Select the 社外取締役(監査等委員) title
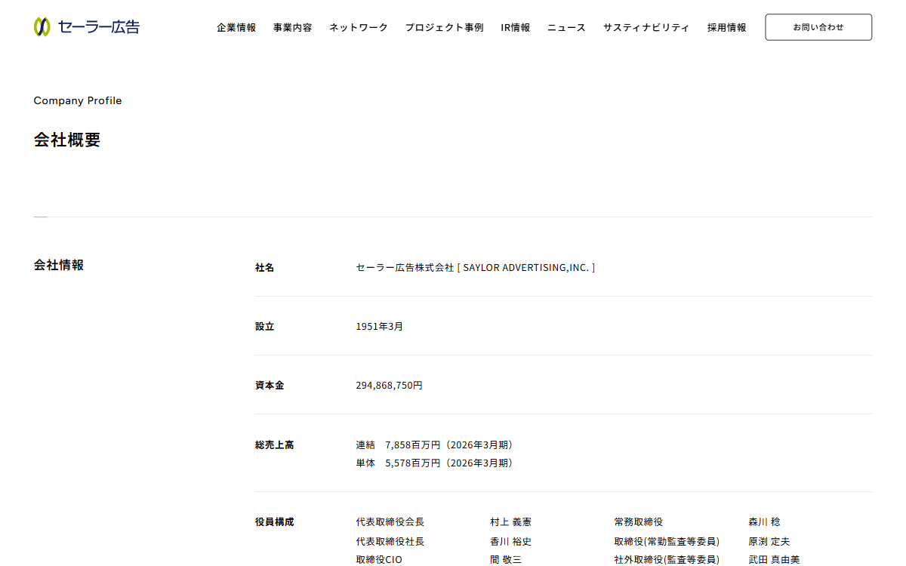Image resolution: width=906 pixels, height=566 pixels. 667,560
